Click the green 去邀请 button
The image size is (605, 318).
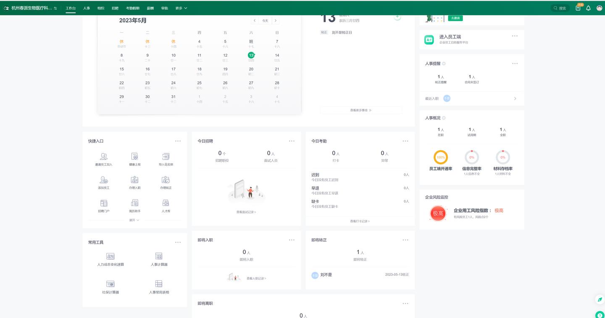tap(455, 18)
